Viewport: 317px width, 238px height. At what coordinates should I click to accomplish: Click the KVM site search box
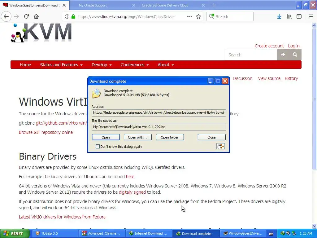[251, 55]
